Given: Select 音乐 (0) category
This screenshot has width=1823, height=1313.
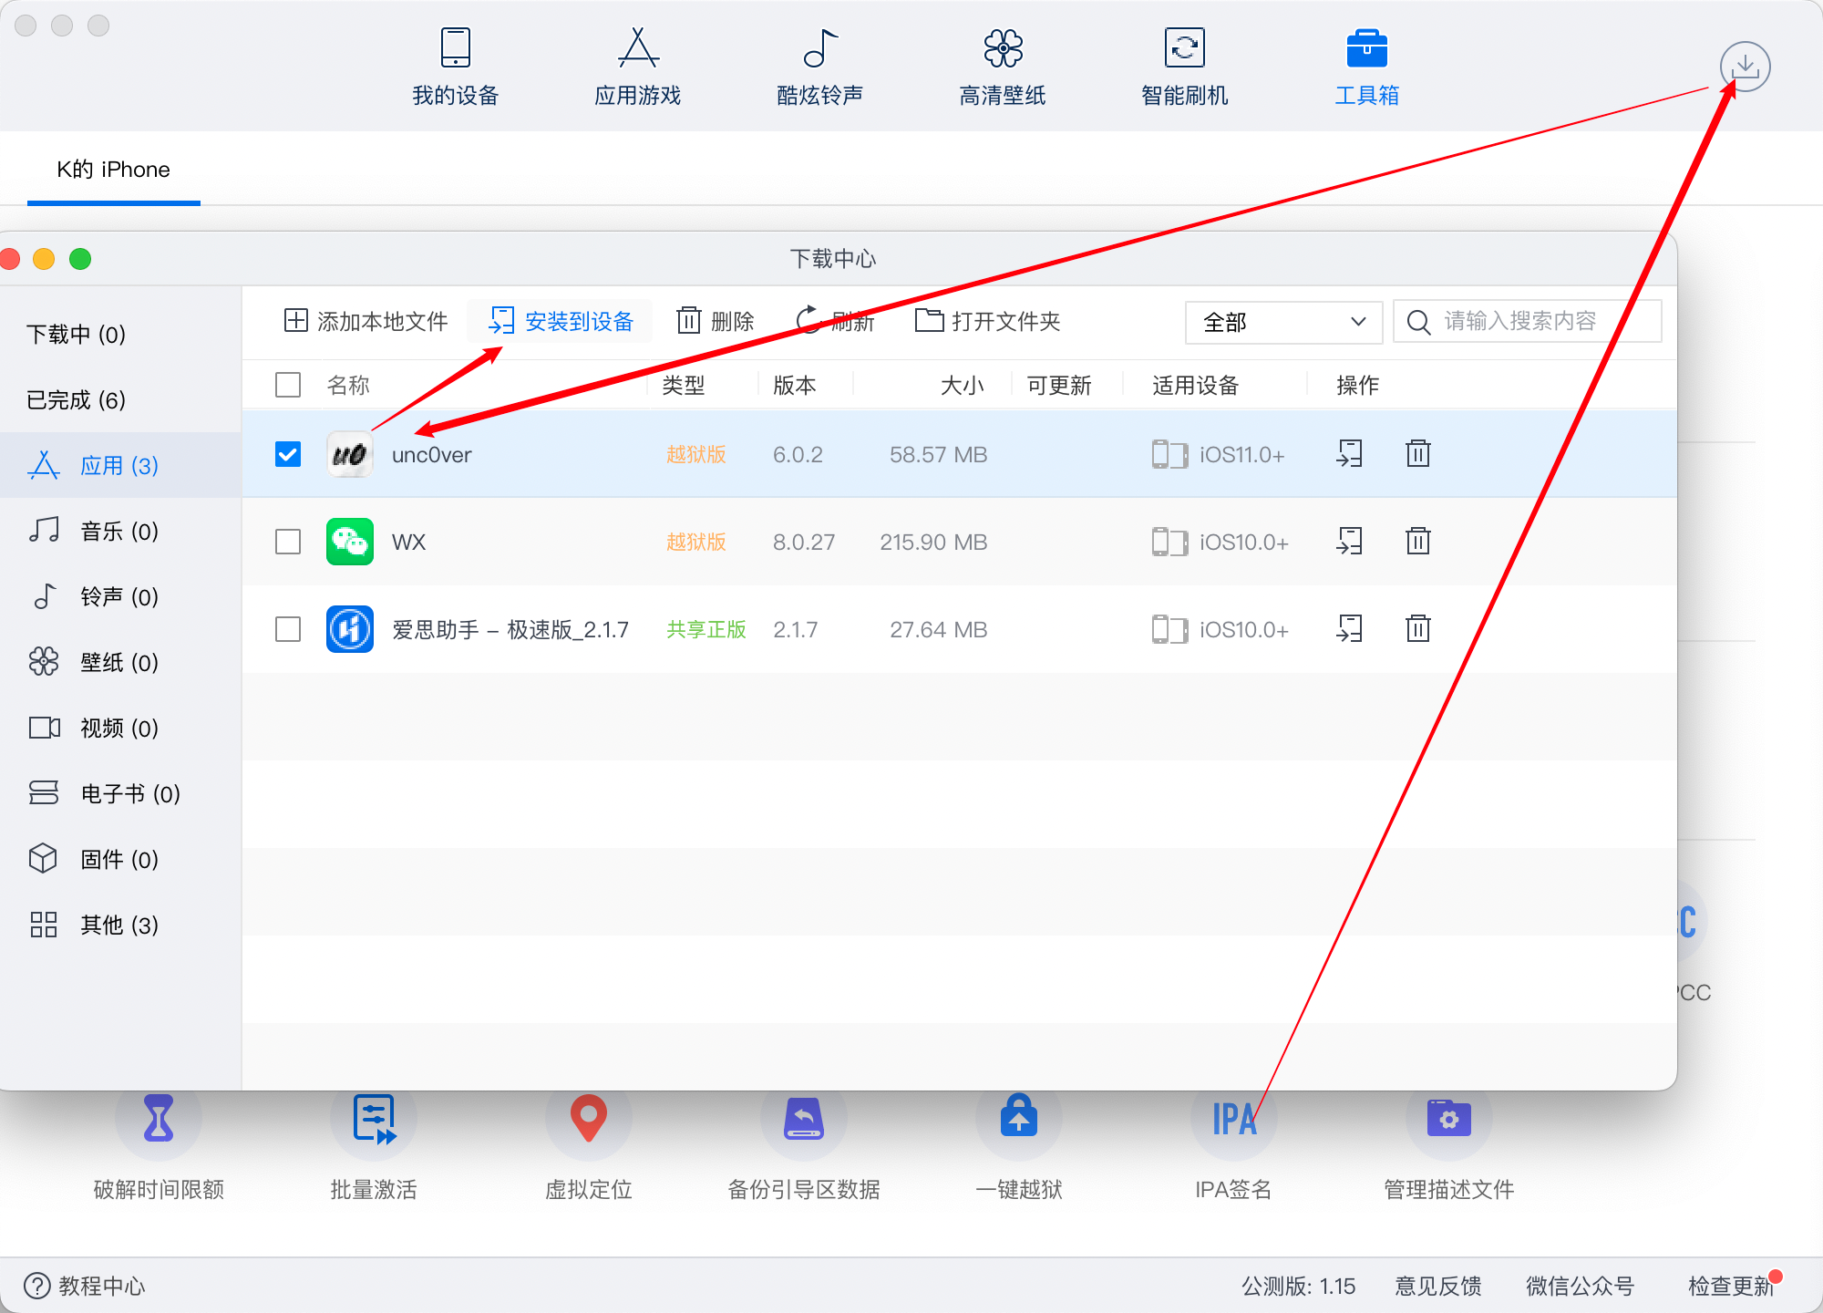Looking at the screenshot, I should (x=120, y=531).
